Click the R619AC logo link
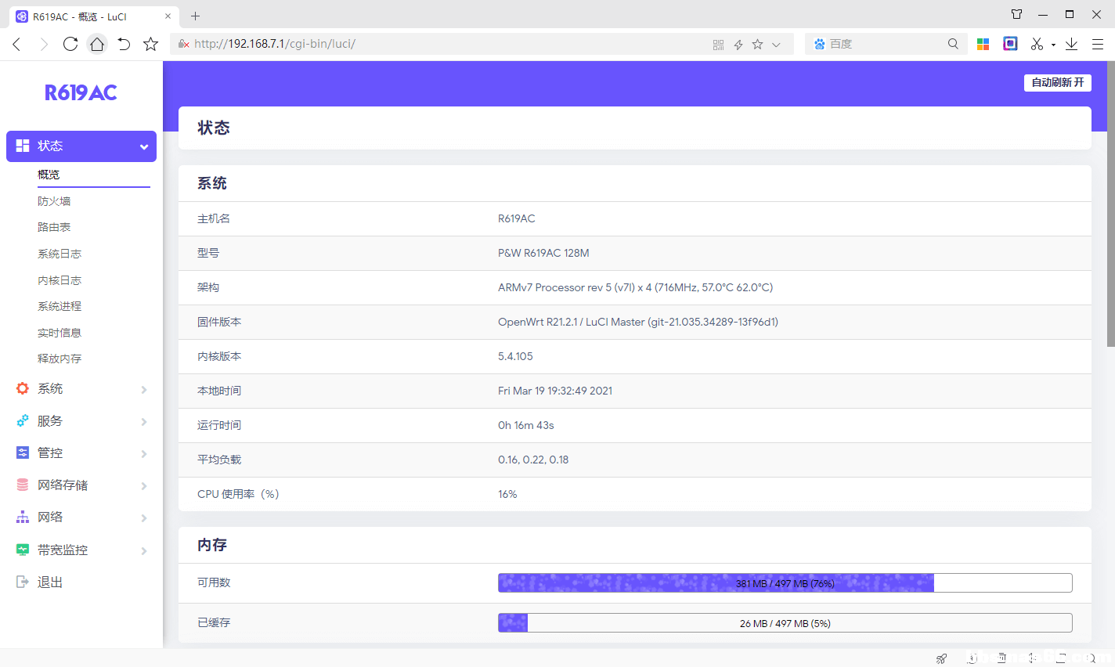This screenshot has height=667, width=1115. click(x=81, y=92)
